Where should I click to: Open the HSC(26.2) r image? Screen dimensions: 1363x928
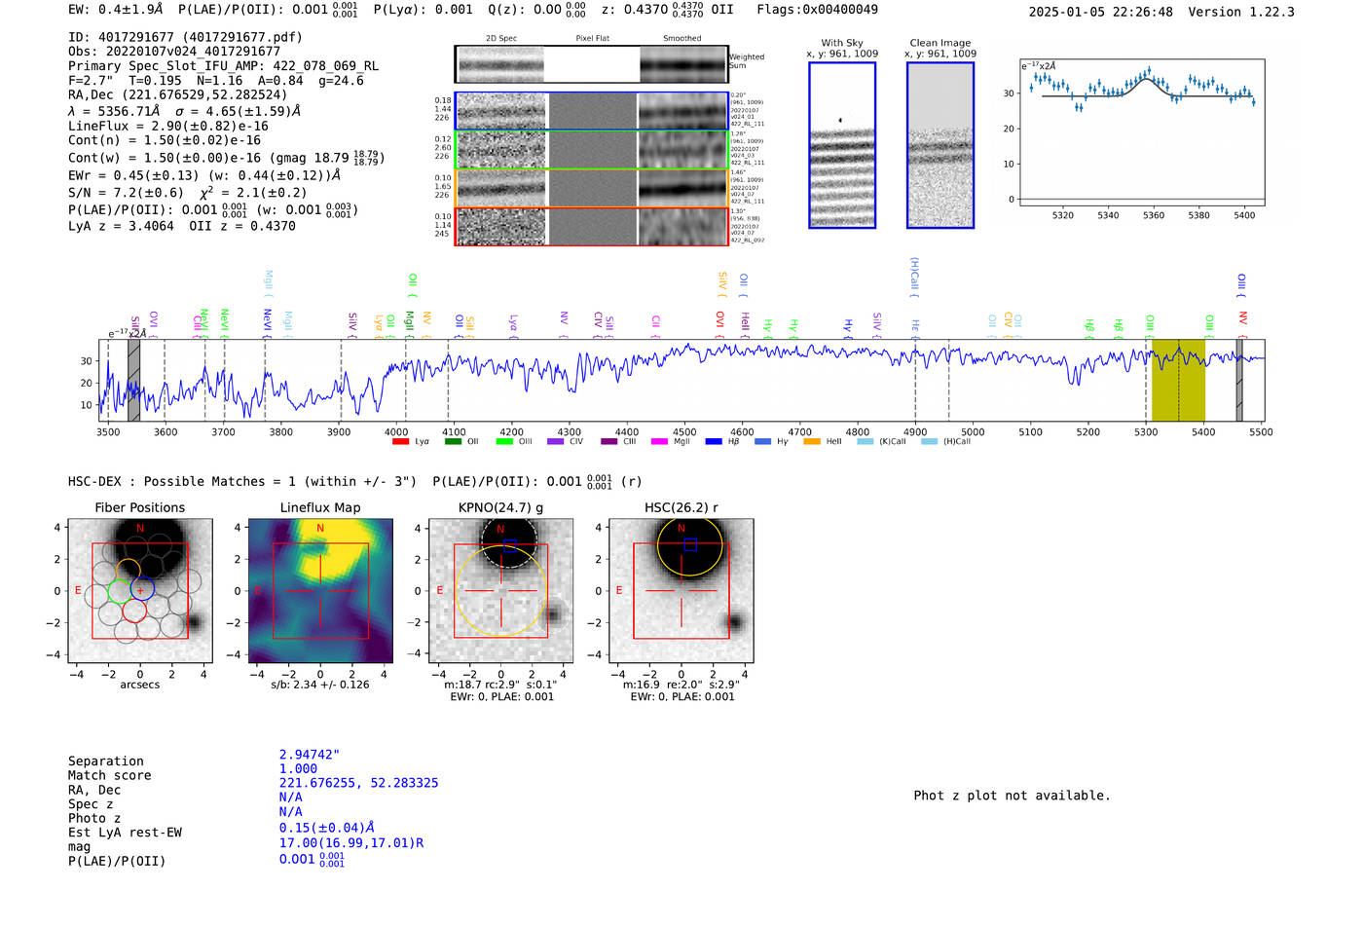681,590
